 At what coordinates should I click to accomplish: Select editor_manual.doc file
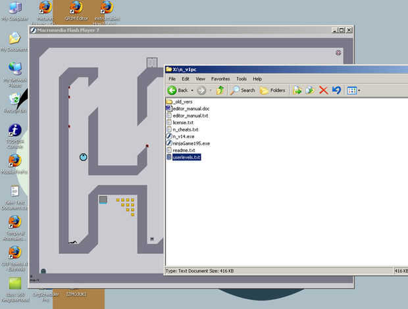188,108
